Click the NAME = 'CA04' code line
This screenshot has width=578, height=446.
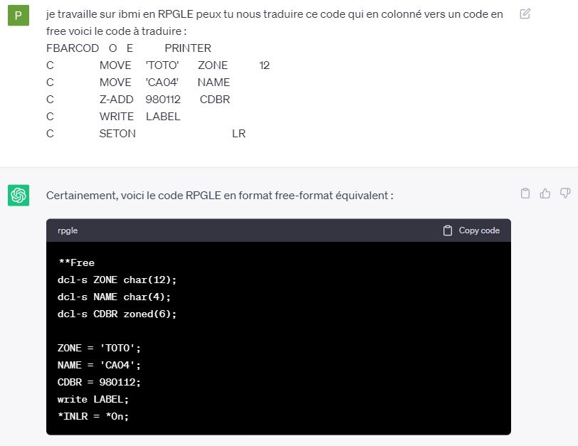[x=99, y=366]
